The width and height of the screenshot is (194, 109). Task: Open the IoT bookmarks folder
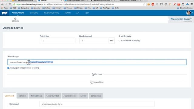(x=95, y=8)
